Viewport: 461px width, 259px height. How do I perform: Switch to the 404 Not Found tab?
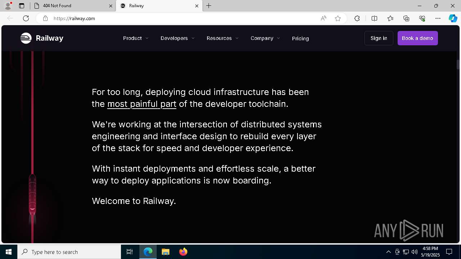click(73, 6)
